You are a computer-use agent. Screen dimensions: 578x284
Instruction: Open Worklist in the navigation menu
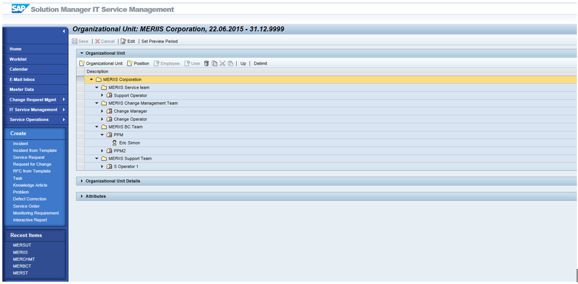point(18,59)
